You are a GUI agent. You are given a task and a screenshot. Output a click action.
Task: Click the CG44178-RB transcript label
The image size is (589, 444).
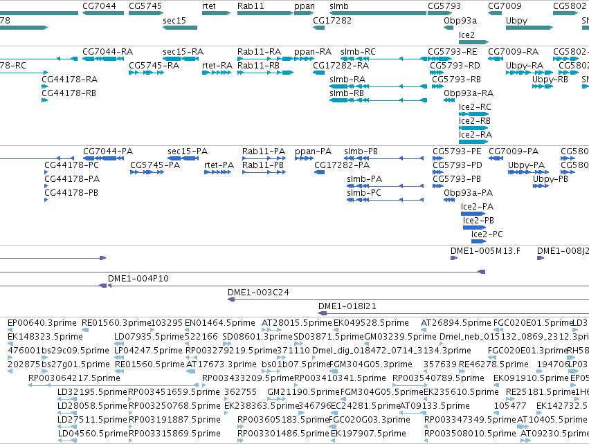[x=69, y=93]
